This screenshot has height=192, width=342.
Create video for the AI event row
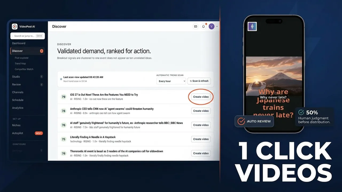pyautogui.click(x=201, y=153)
